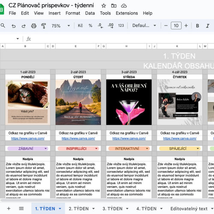Viewport: 214px width, 214px height.
Task: Switch to the 2. TÝDEN sheet tab
Action: [79, 208]
